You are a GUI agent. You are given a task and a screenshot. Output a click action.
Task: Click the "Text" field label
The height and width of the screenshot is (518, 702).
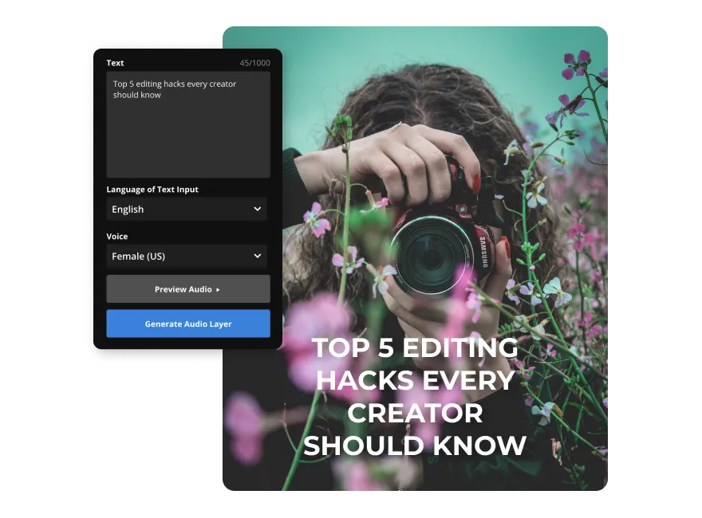(115, 63)
